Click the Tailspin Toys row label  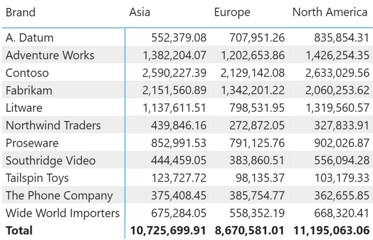(x=37, y=178)
